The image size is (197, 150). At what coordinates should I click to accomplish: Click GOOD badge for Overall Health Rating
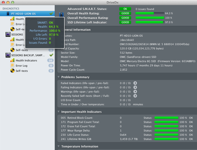click(x=125, y=13)
